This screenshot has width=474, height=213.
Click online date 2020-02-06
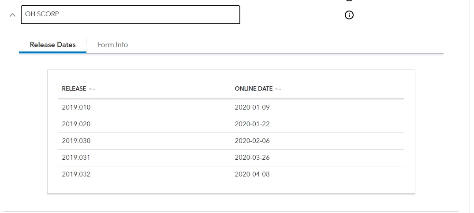pyautogui.click(x=252, y=141)
